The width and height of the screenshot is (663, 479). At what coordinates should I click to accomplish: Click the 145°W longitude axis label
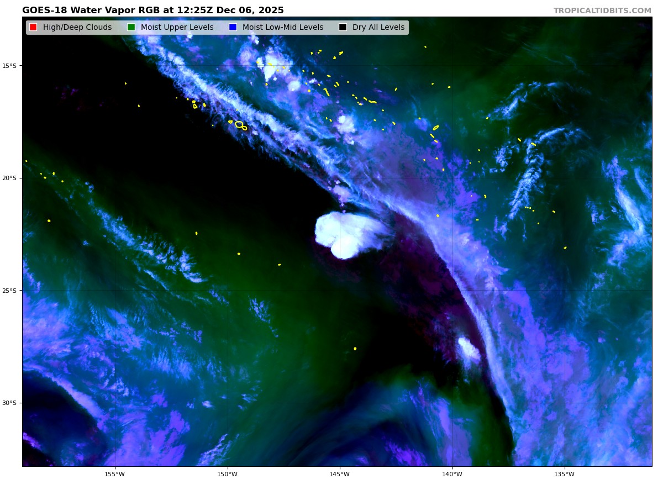click(x=339, y=473)
